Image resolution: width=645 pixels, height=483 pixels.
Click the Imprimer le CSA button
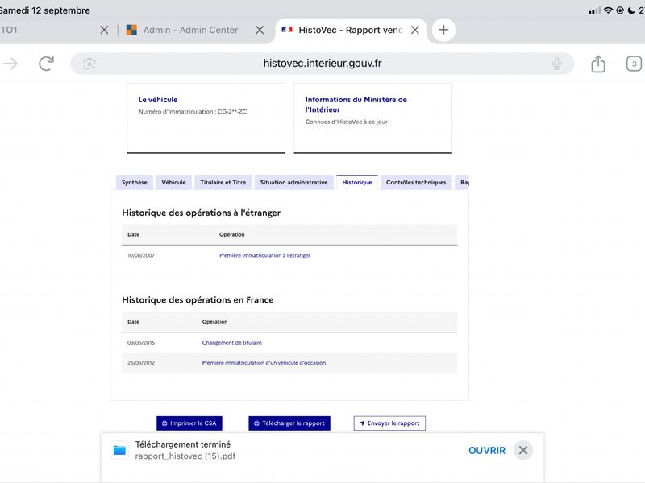(189, 423)
